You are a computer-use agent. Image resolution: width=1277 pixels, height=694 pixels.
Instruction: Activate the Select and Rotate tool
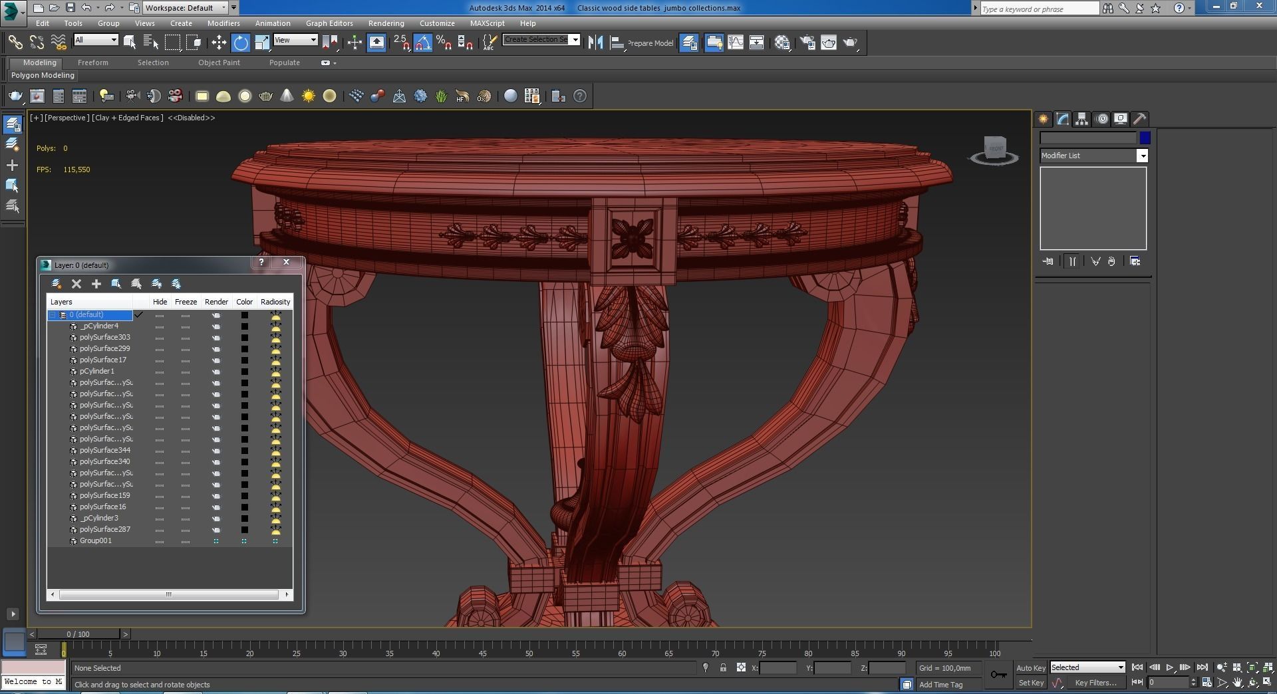click(241, 43)
